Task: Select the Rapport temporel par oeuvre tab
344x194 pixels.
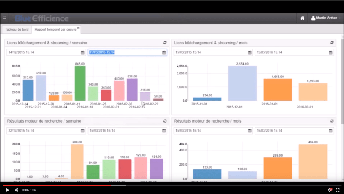Action: [x=55, y=29]
